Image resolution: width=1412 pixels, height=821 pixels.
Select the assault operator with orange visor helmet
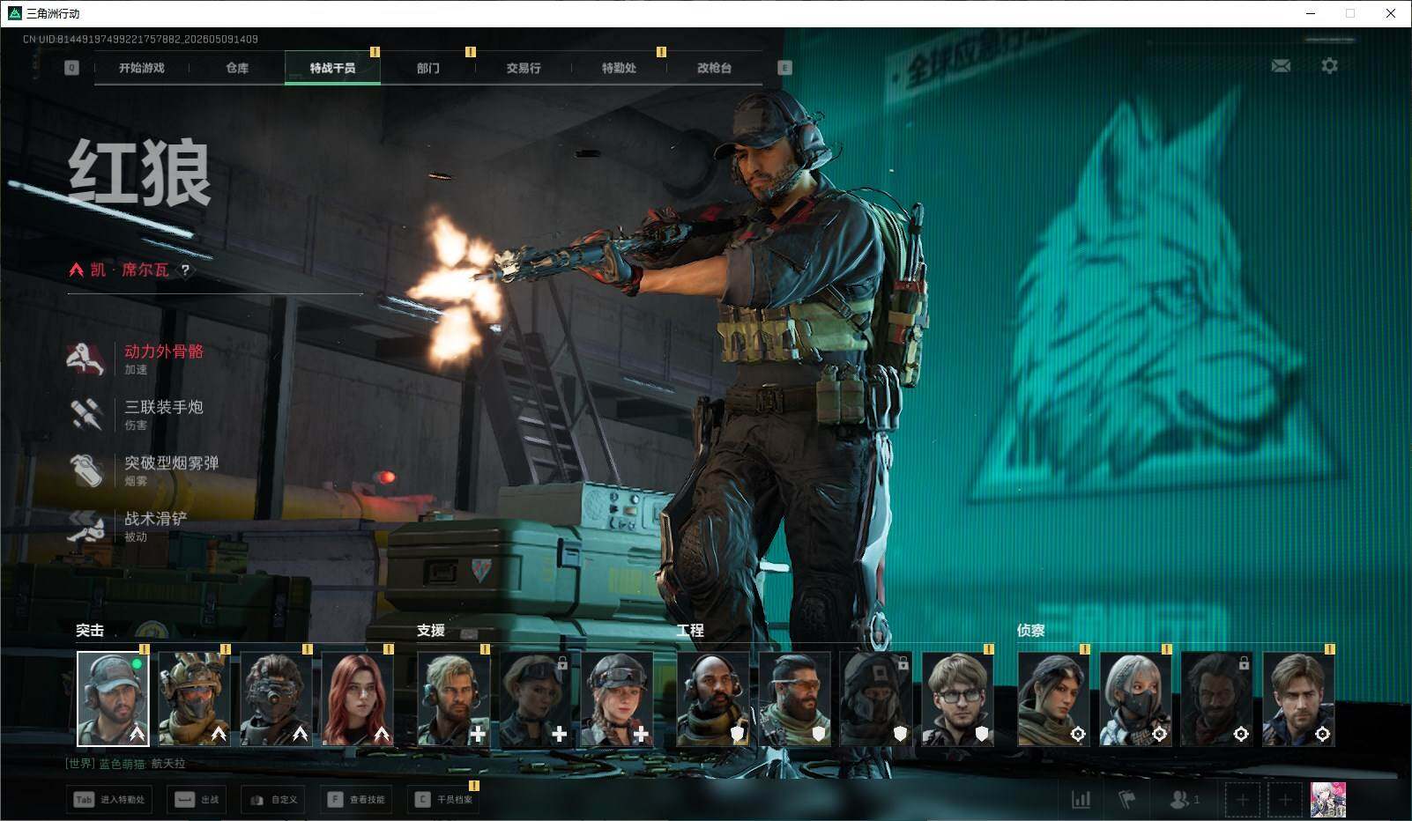click(x=194, y=699)
